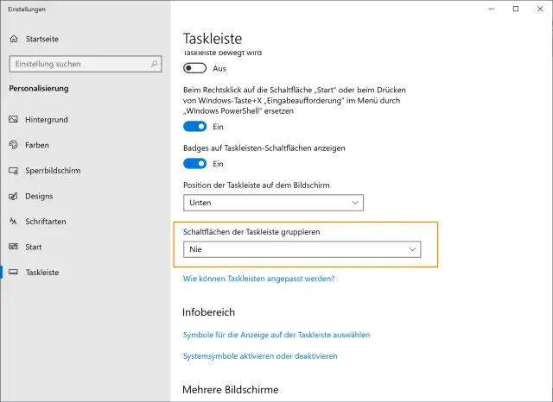Click the Startseite home icon

pyautogui.click(x=14, y=40)
